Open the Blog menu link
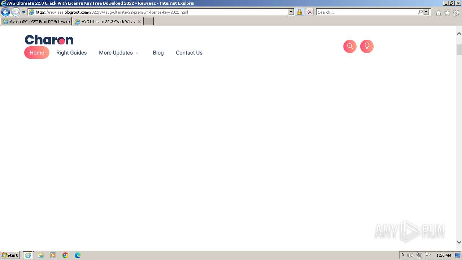The width and height of the screenshot is (462, 260). click(158, 53)
